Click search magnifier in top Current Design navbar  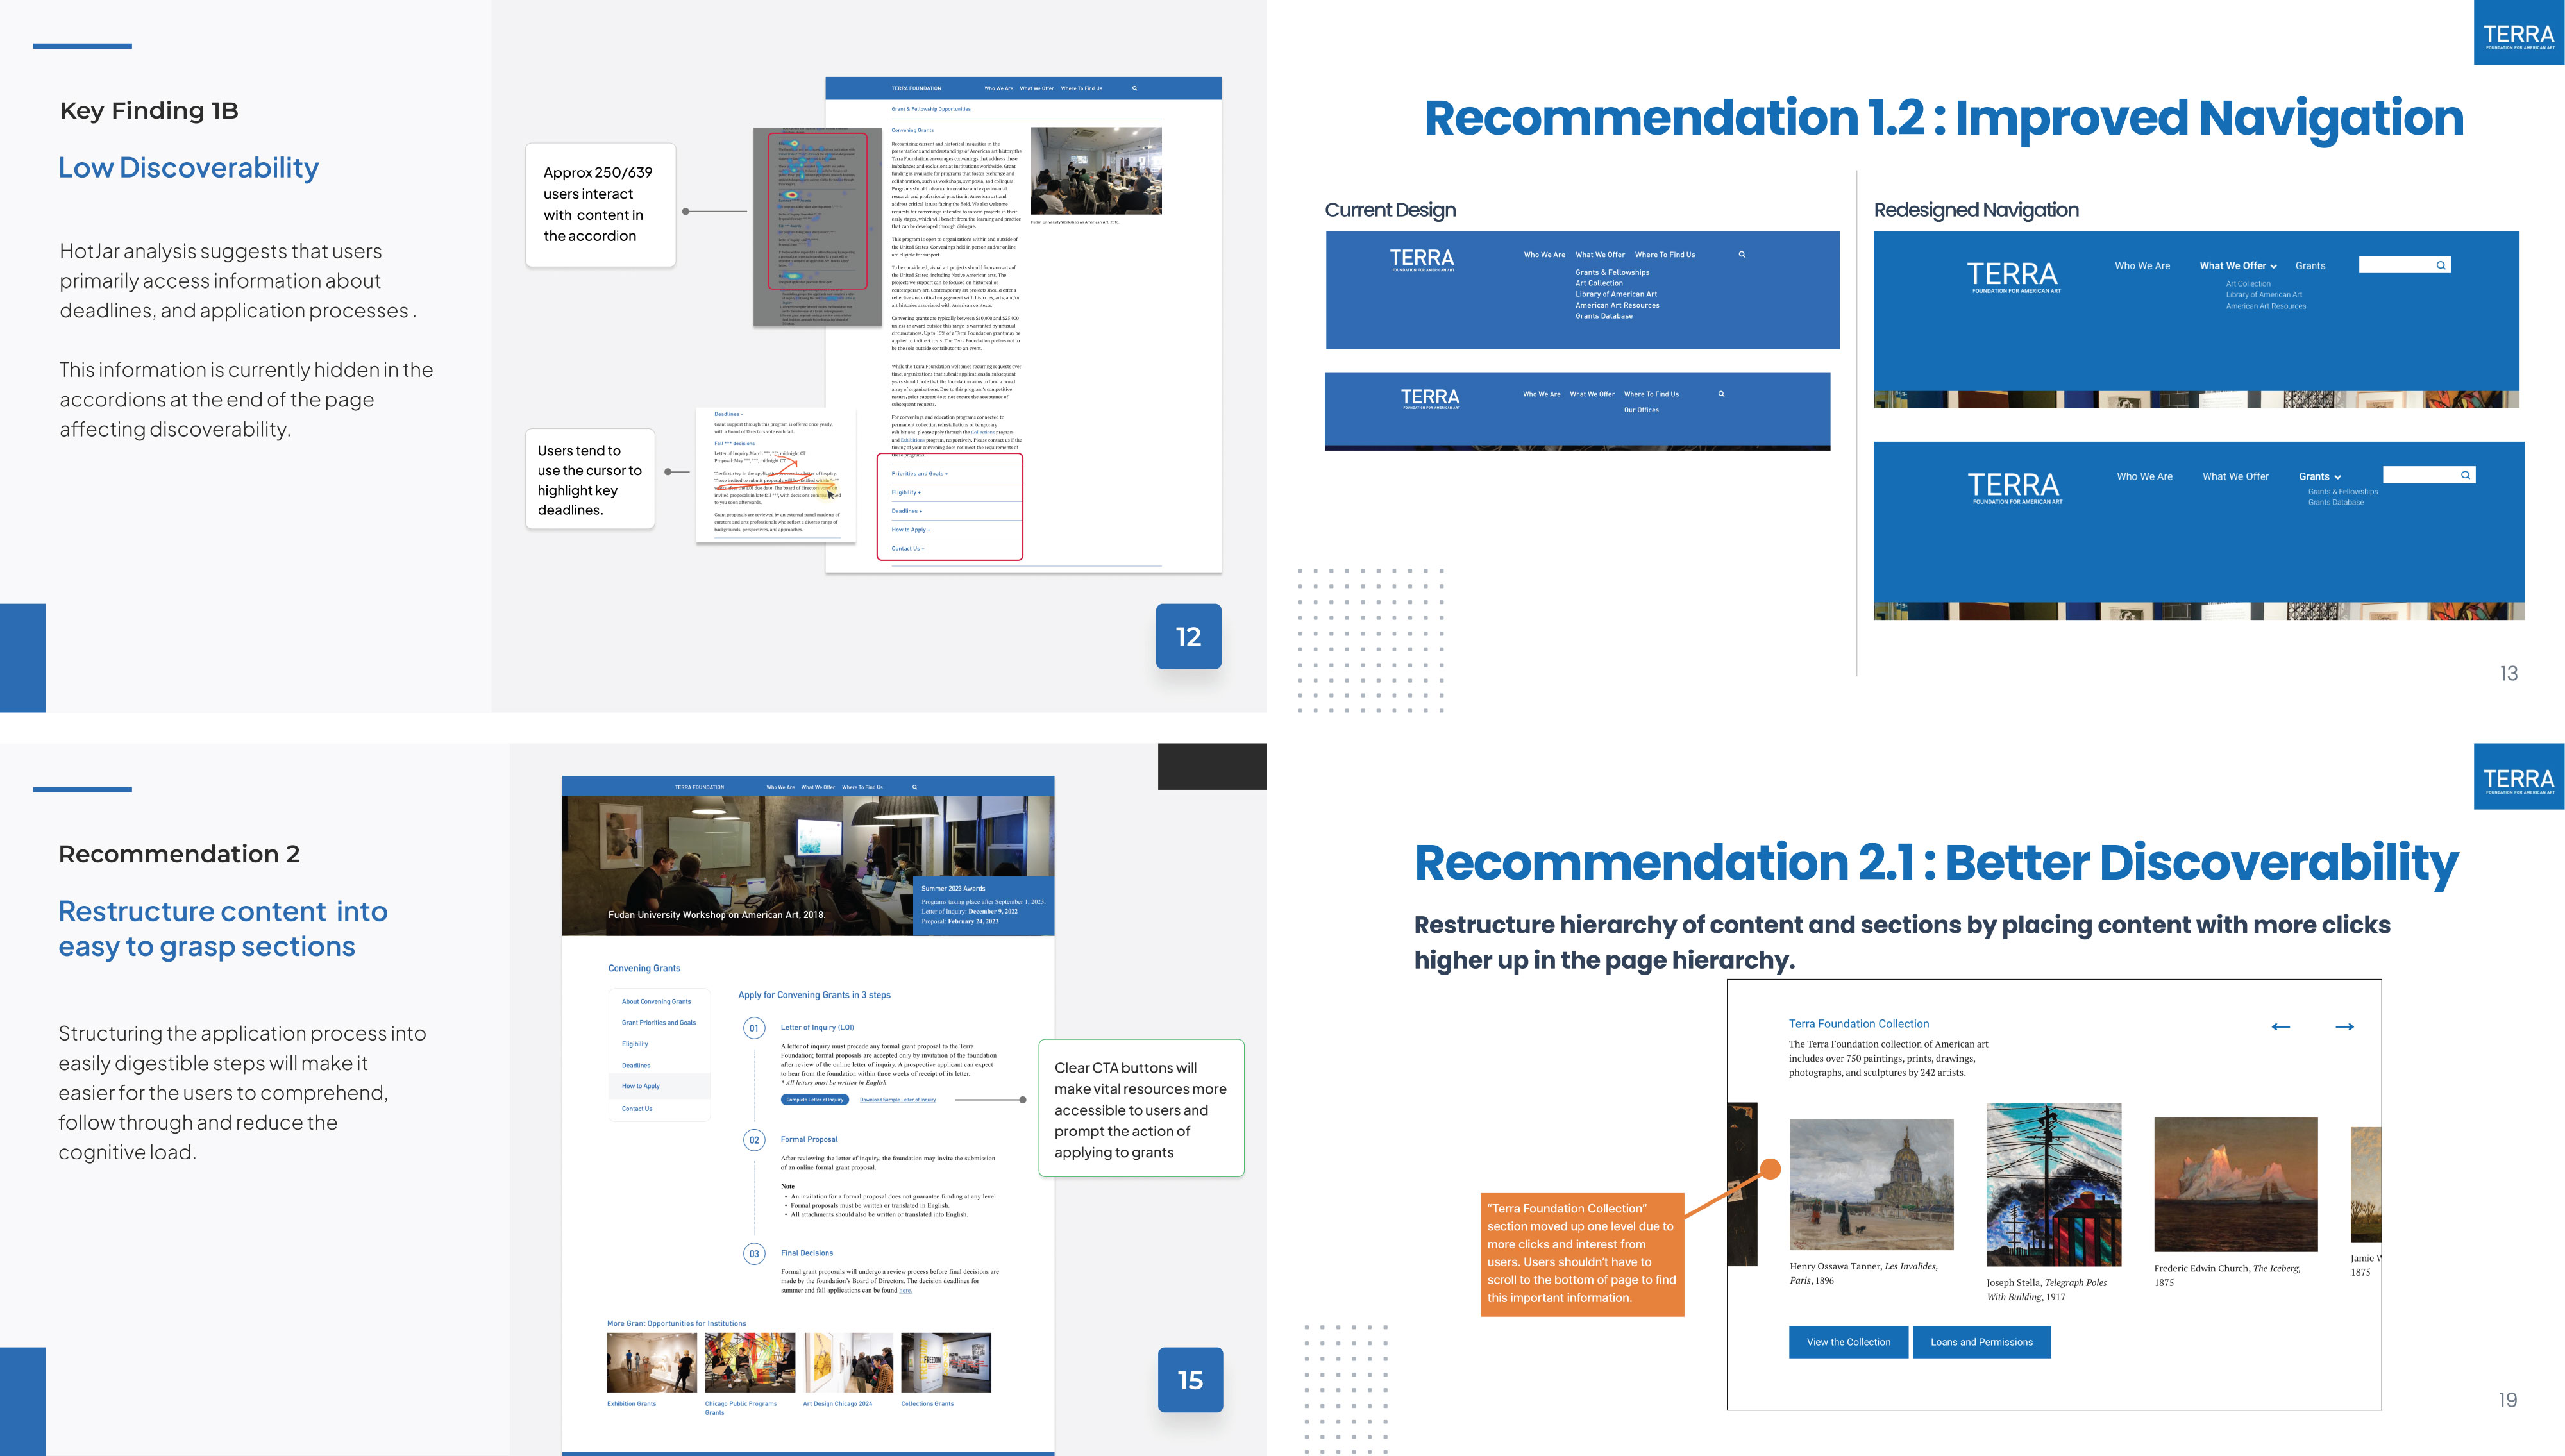click(x=1742, y=254)
